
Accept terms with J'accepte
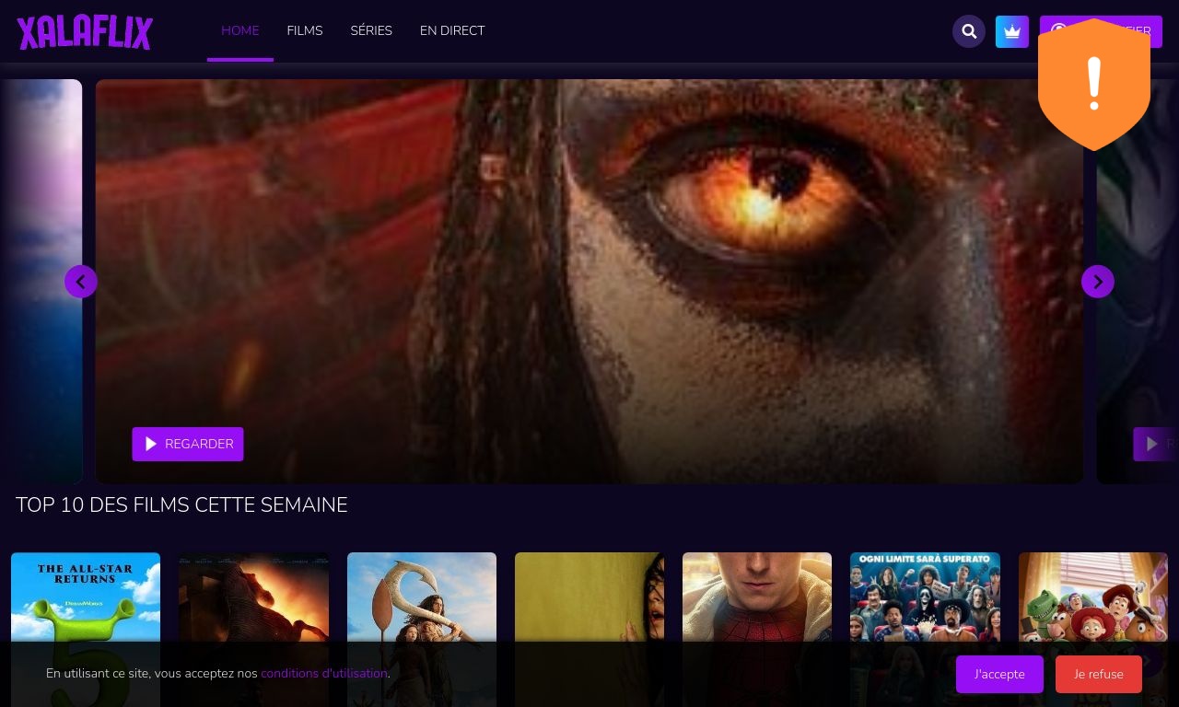pos(999,674)
